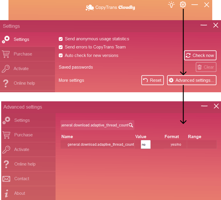
Task: Close the Advanced settings window
Action: click(x=216, y=106)
